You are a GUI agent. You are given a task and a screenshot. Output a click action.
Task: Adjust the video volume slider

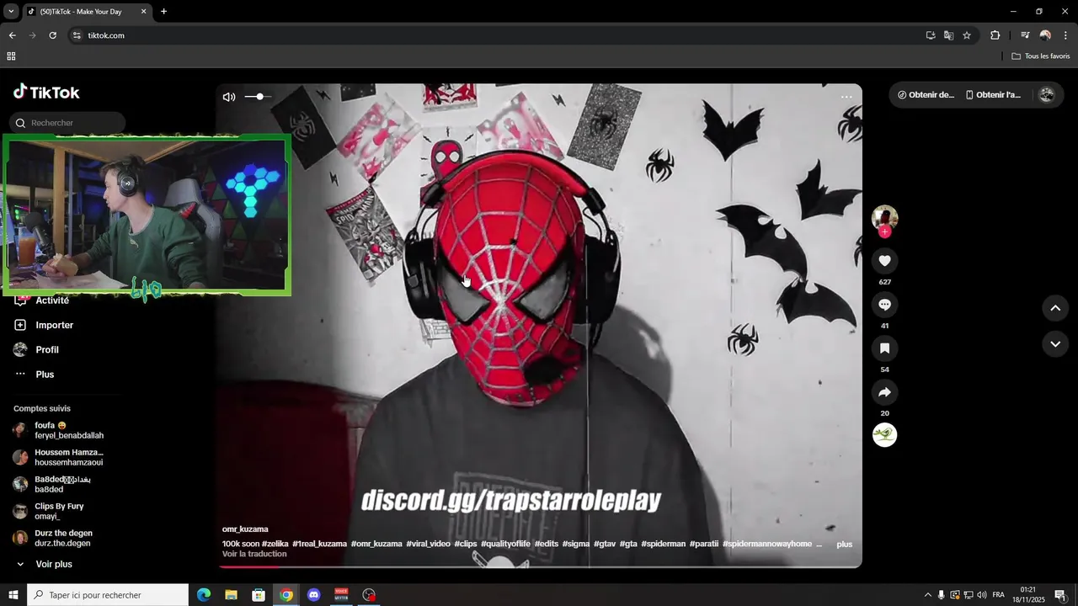click(259, 97)
